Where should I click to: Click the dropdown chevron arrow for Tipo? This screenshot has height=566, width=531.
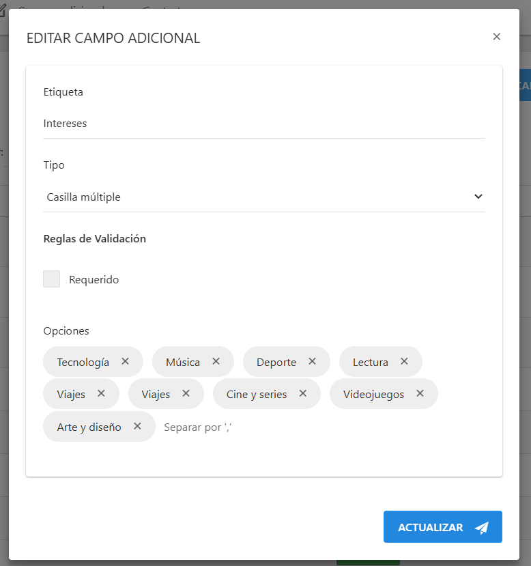(478, 197)
